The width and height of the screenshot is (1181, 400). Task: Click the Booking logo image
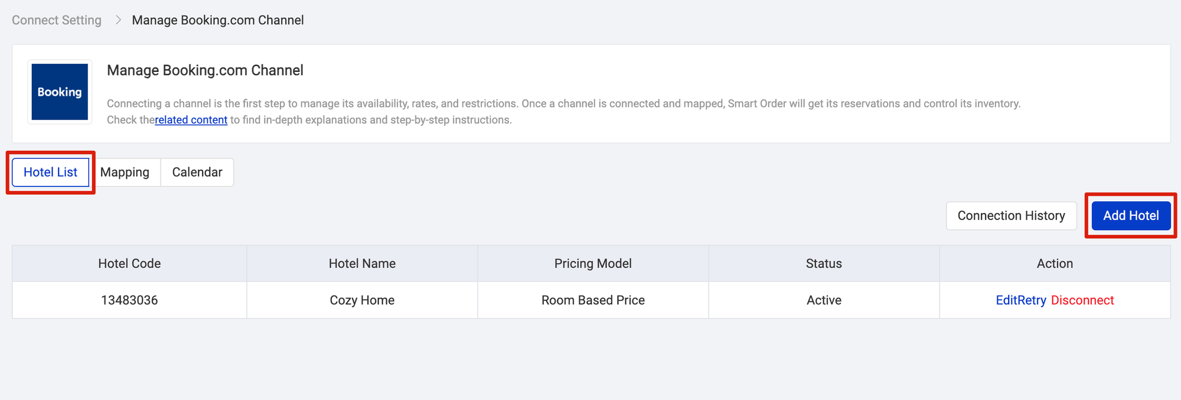coord(60,92)
